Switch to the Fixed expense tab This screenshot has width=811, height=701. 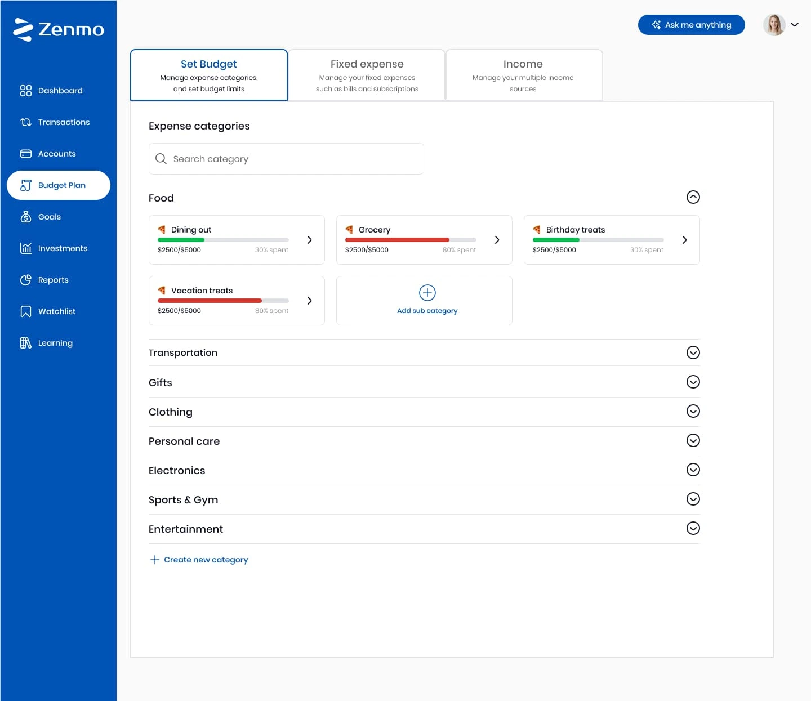click(367, 75)
